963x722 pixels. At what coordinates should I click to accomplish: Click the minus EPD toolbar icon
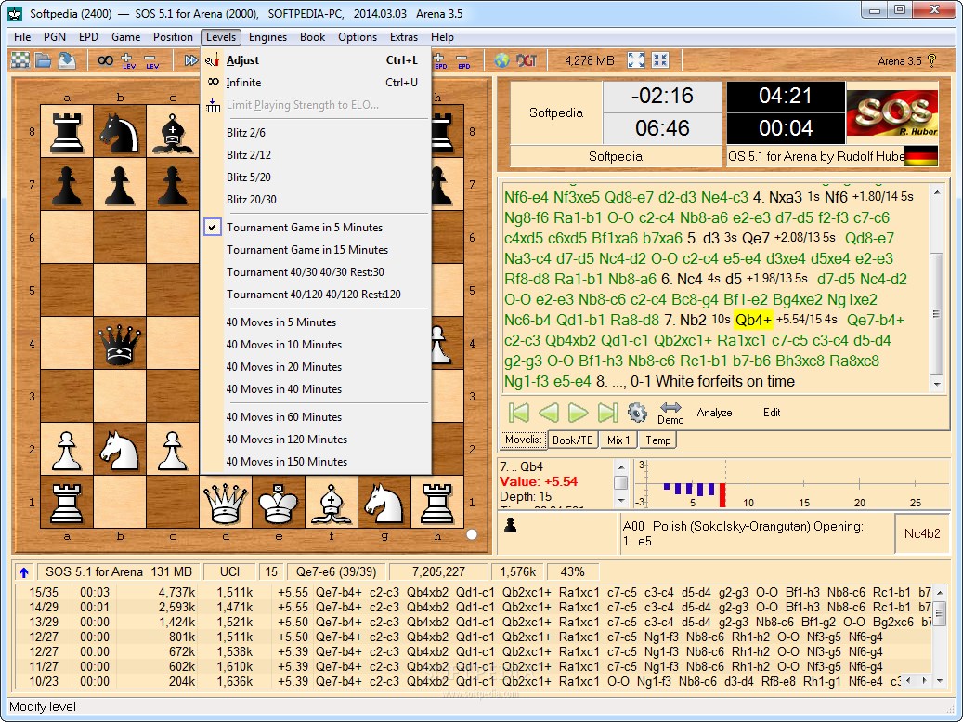(463, 60)
